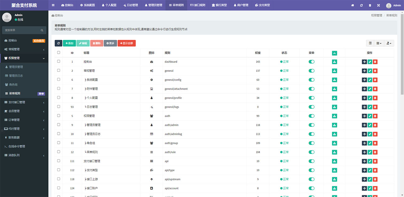Toggle menu switch for 支付类型 row

click(x=311, y=170)
